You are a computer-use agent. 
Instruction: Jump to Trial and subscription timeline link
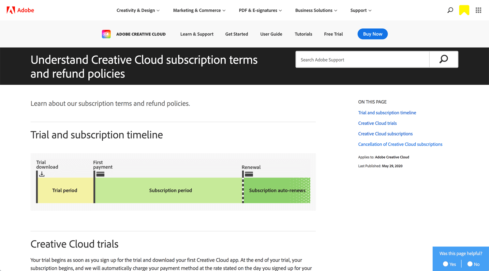tap(387, 113)
